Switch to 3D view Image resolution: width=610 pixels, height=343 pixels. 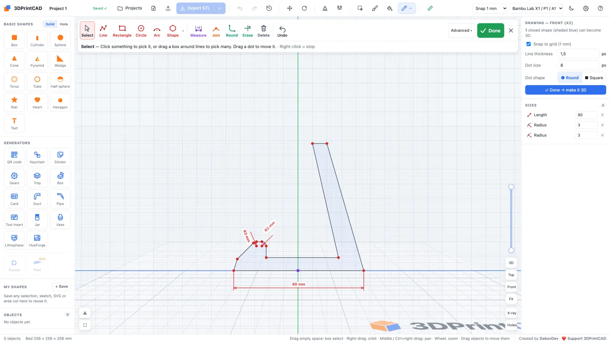(x=511, y=263)
